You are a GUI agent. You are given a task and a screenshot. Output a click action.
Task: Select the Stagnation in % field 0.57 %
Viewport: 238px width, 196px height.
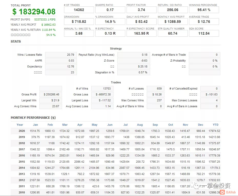point(134,73)
